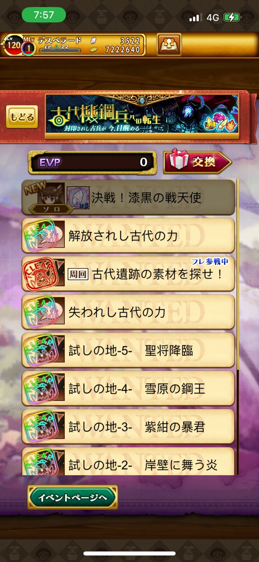Tap the gold coin currency icon
The width and height of the screenshot is (259, 562).
(93, 50)
